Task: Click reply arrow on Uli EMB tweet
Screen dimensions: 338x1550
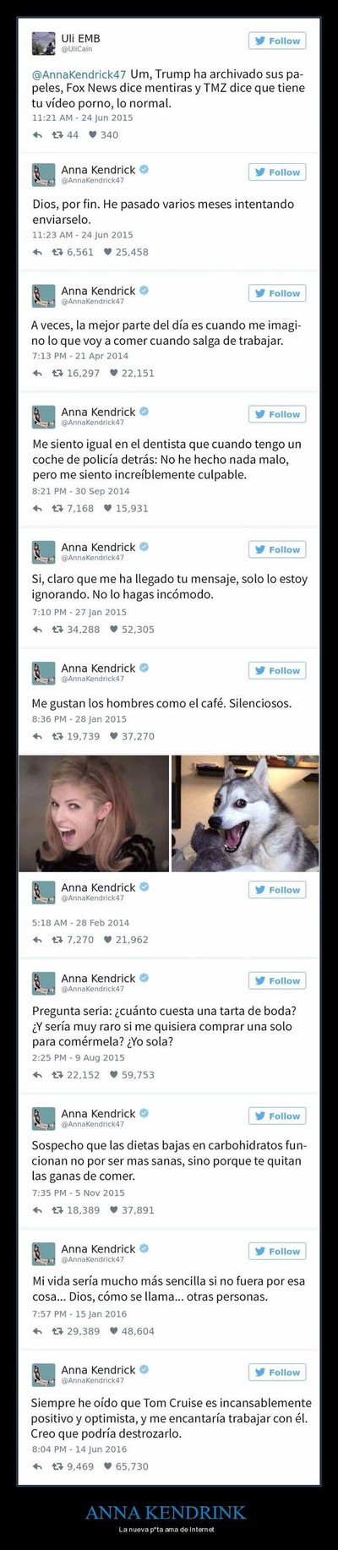Action: [37, 134]
